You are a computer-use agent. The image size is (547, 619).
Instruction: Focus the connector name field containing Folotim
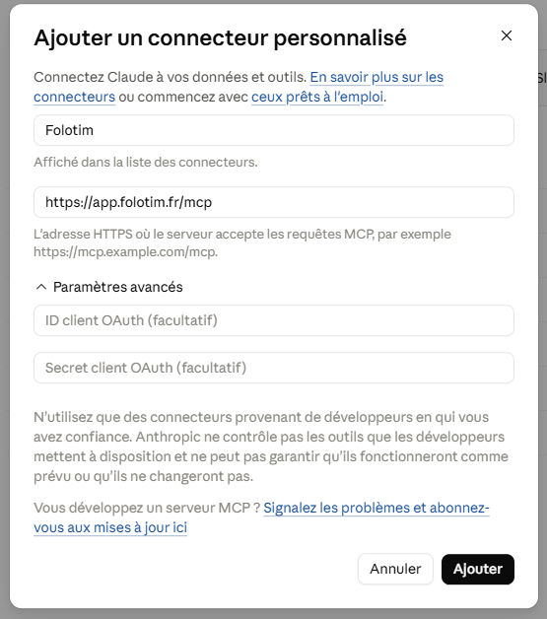tap(274, 130)
